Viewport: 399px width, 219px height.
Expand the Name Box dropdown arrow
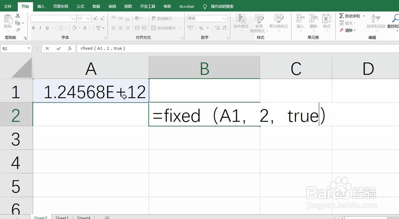click(29, 48)
